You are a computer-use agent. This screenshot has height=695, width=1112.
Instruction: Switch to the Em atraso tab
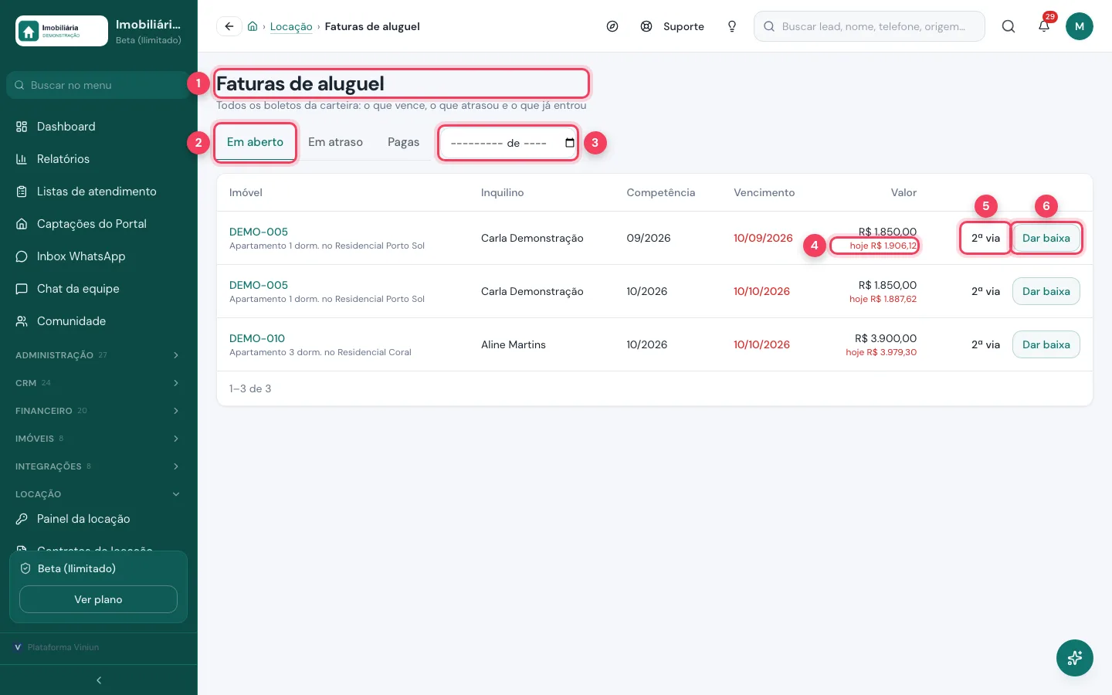[x=335, y=142]
